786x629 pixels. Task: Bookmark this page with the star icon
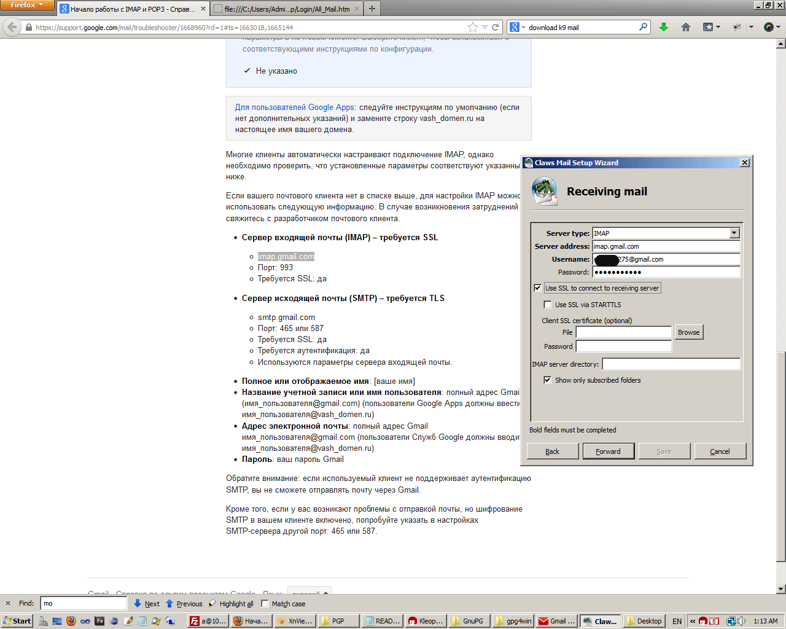click(x=473, y=27)
